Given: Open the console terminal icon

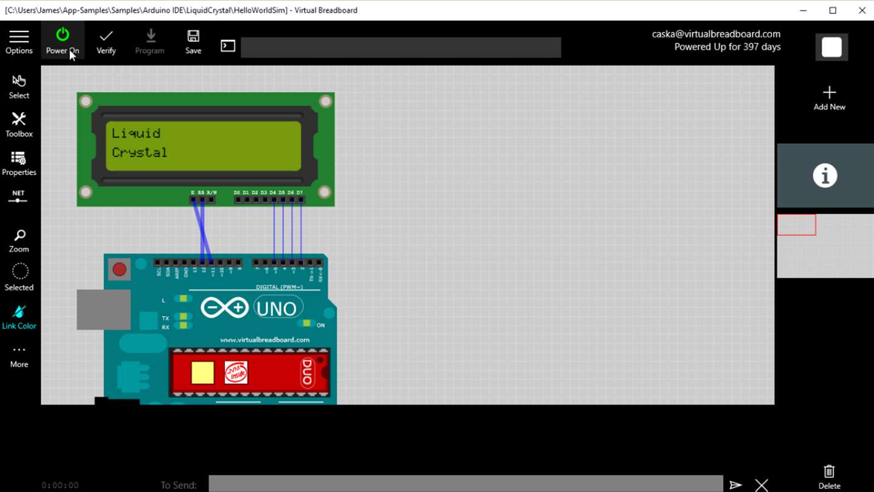Looking at the screenshot, I should coord(228,46).
